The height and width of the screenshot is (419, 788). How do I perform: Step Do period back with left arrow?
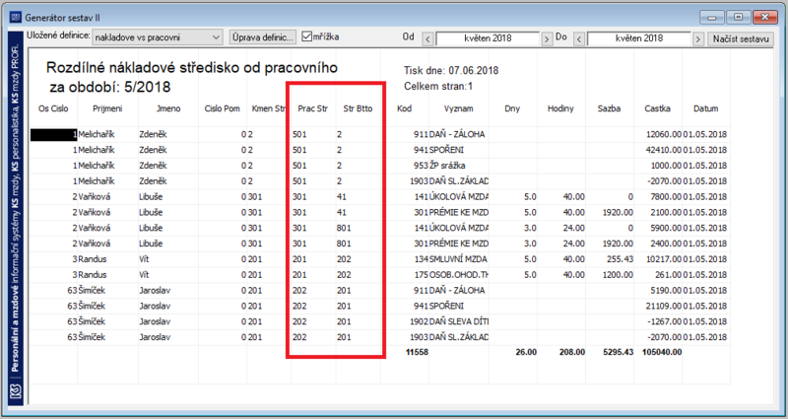tap(579, 38)
